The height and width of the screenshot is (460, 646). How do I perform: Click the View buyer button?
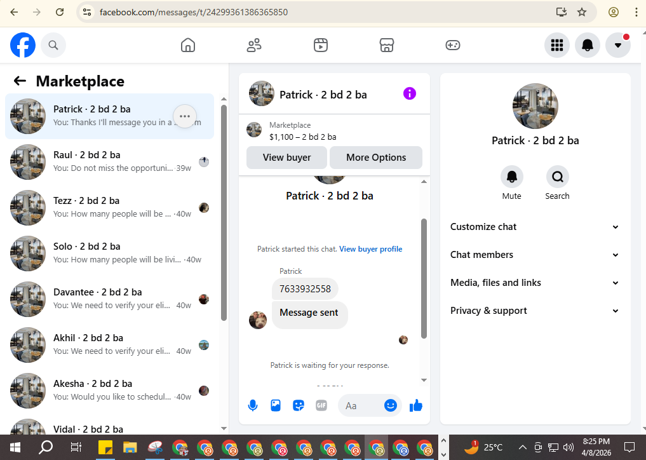286,158
